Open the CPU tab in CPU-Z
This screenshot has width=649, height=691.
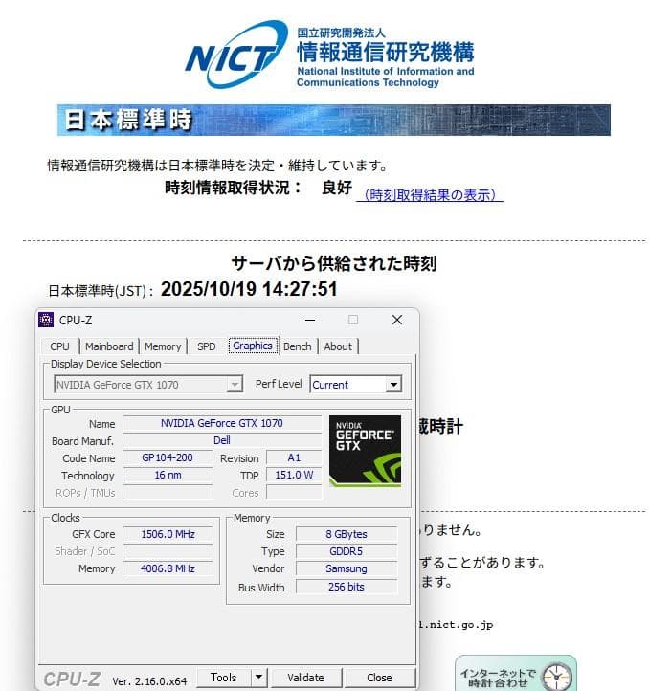click(x=59, y=346)
